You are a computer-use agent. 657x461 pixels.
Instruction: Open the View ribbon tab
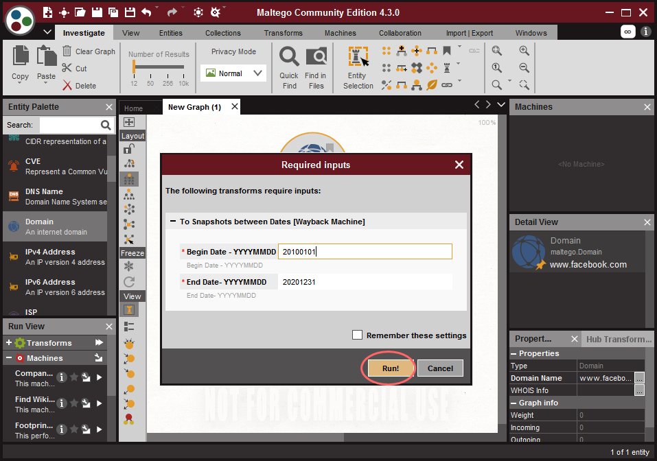130,33
